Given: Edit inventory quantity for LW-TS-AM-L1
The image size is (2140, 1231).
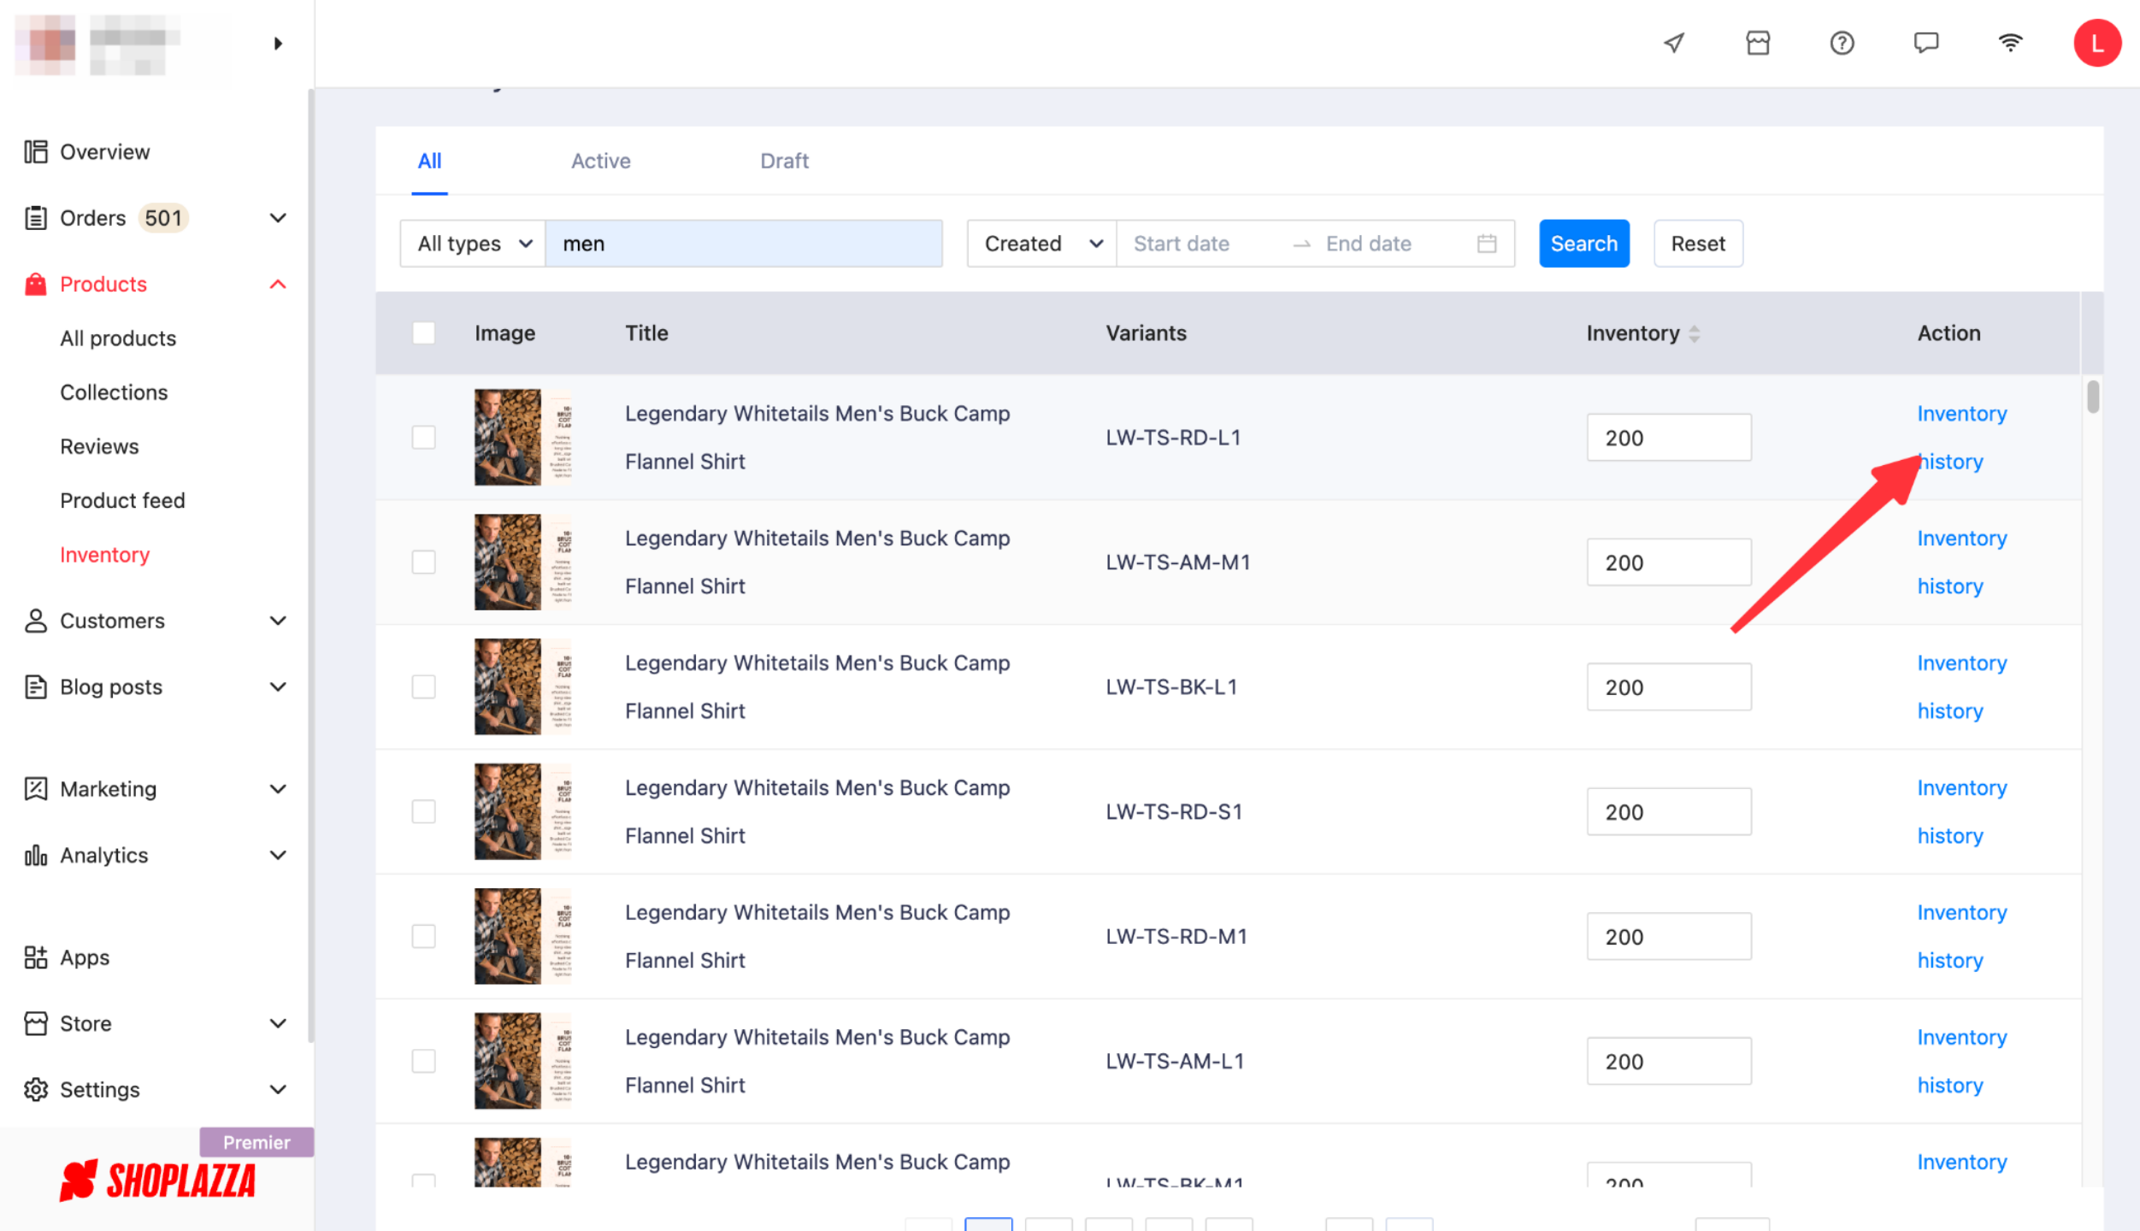Looking at the screenshot, I should click(1669, 1061).
